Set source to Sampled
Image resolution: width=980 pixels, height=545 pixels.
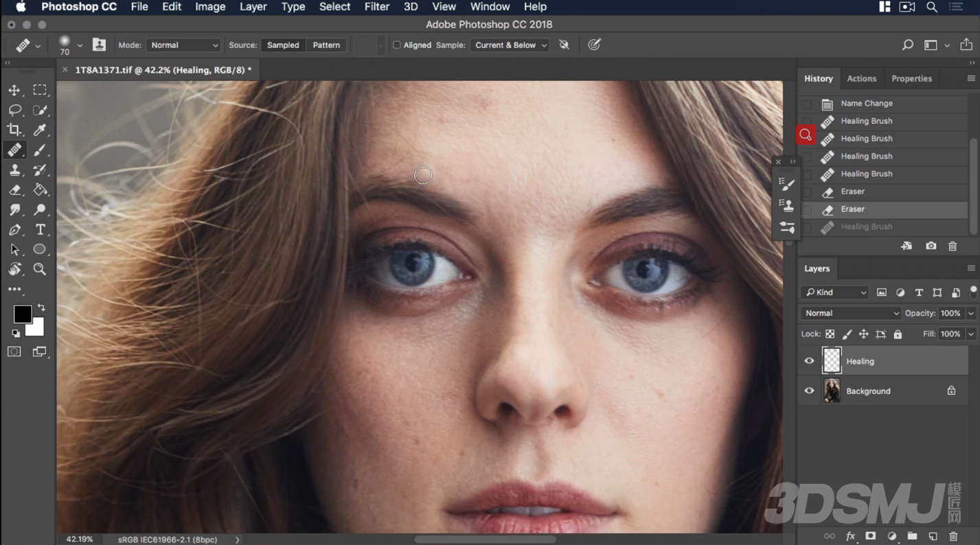pyautogui.click(x=283, y=45)
